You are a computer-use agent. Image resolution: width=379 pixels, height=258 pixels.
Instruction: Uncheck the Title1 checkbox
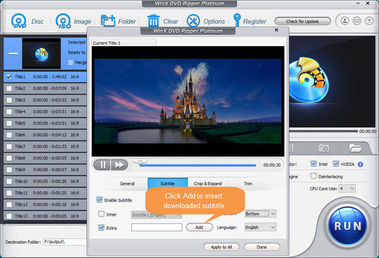[9, 77]
